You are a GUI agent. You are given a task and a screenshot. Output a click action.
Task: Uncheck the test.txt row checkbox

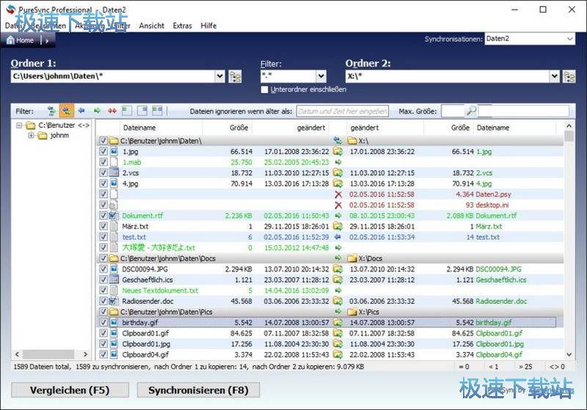(103, 237)
